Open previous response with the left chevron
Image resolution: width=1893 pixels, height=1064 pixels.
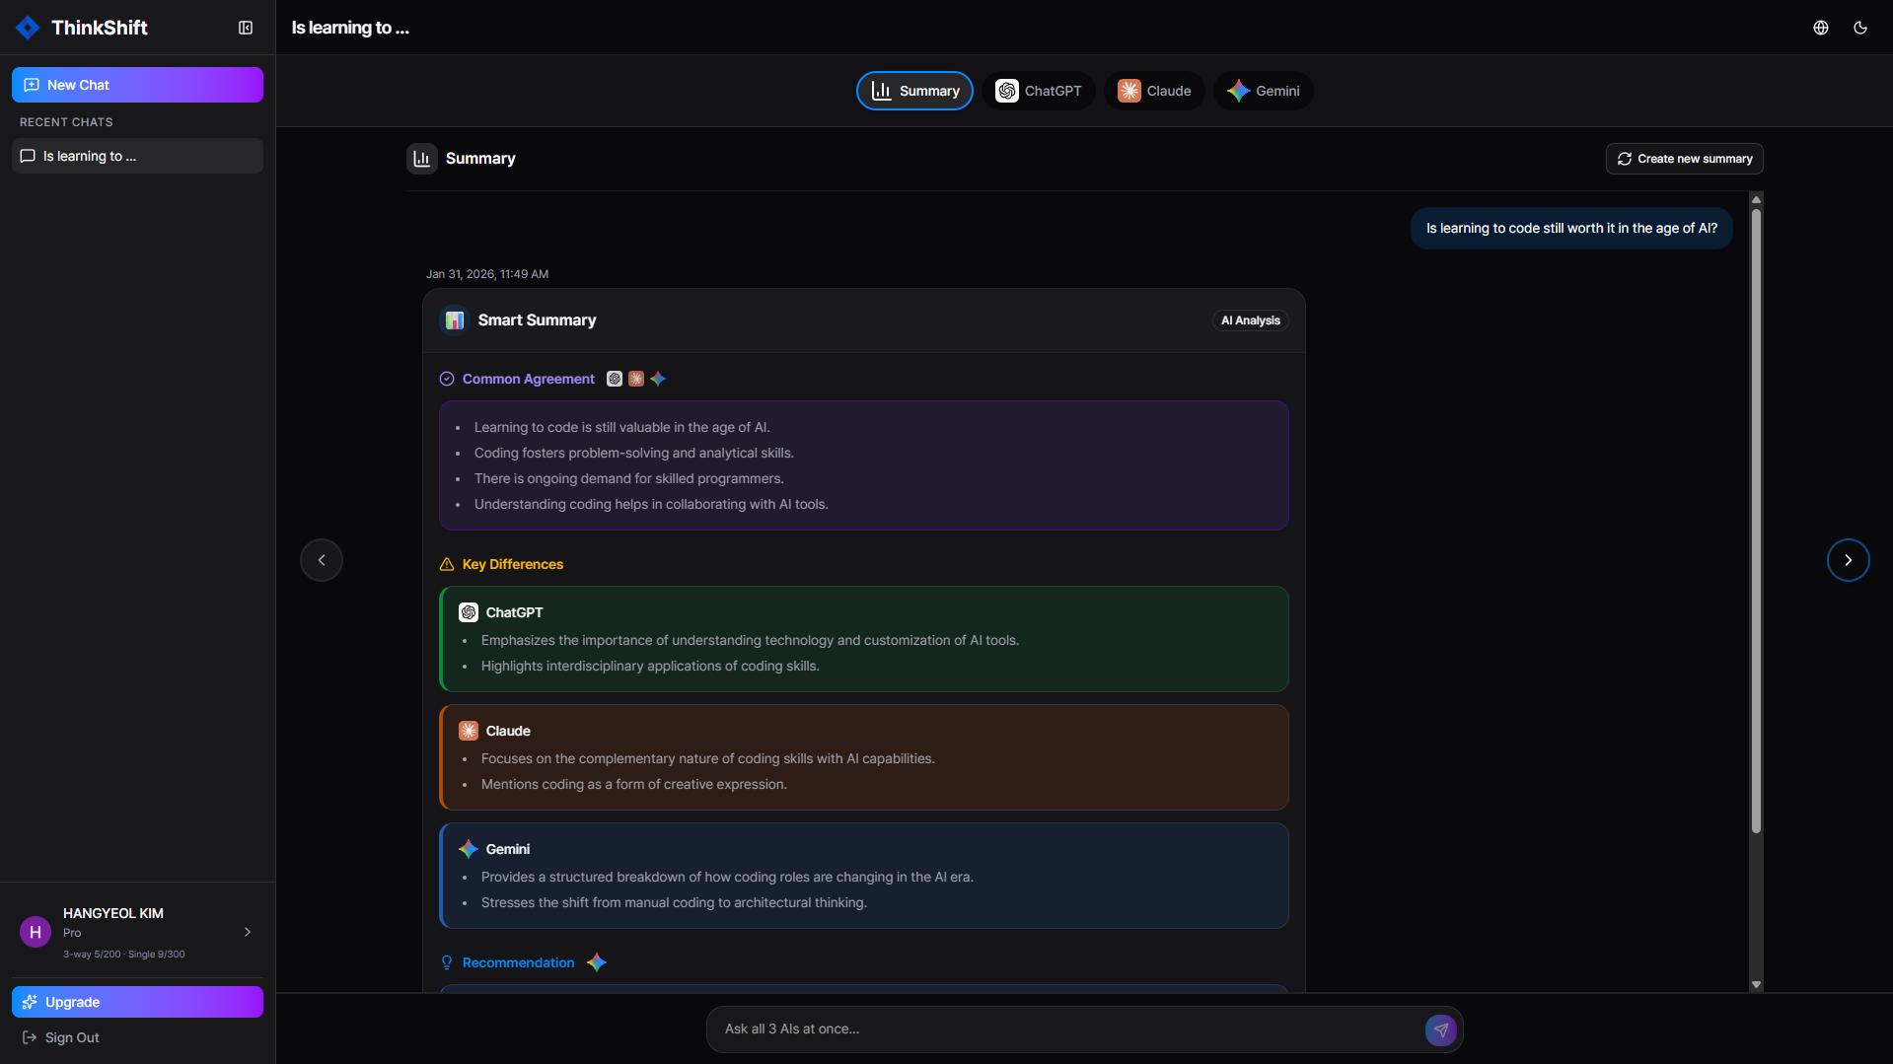[x=321, y=559]
